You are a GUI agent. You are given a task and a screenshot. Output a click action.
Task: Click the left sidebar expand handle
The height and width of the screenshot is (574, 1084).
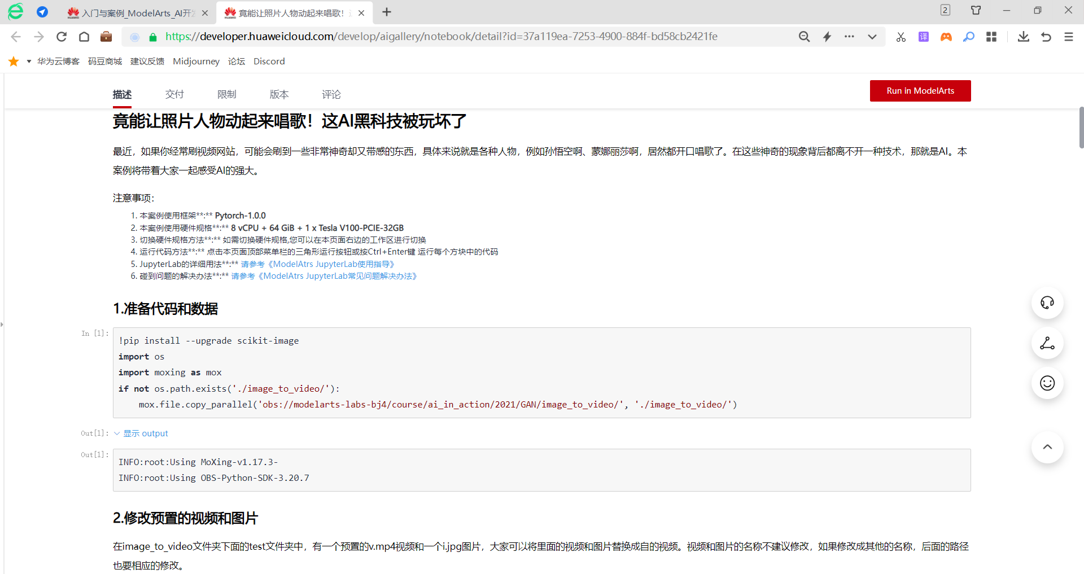[x=2, y=325]
